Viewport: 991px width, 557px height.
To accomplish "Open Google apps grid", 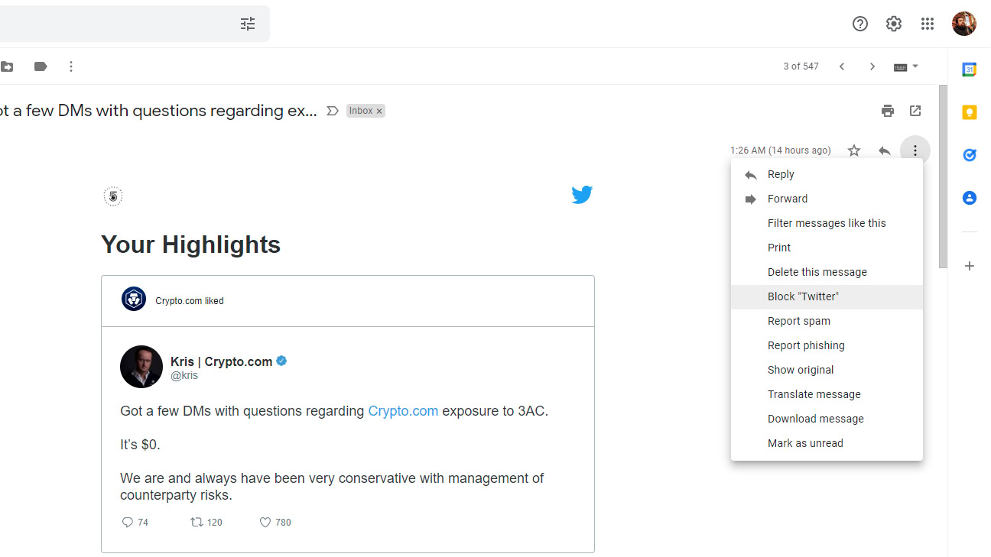I will 927,24.
